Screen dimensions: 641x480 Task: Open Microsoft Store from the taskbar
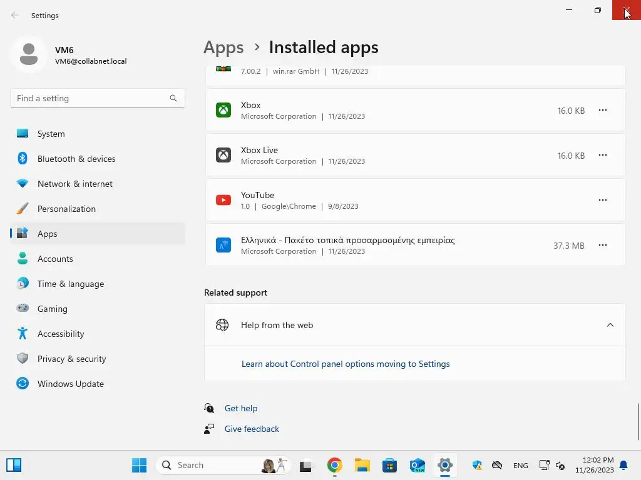pos(390,465)
